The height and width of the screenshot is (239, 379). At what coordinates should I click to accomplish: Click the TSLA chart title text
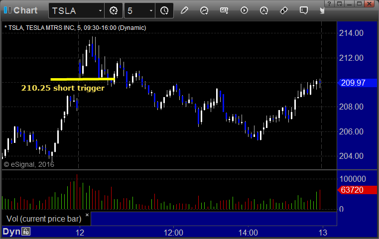tap(75, 28)
